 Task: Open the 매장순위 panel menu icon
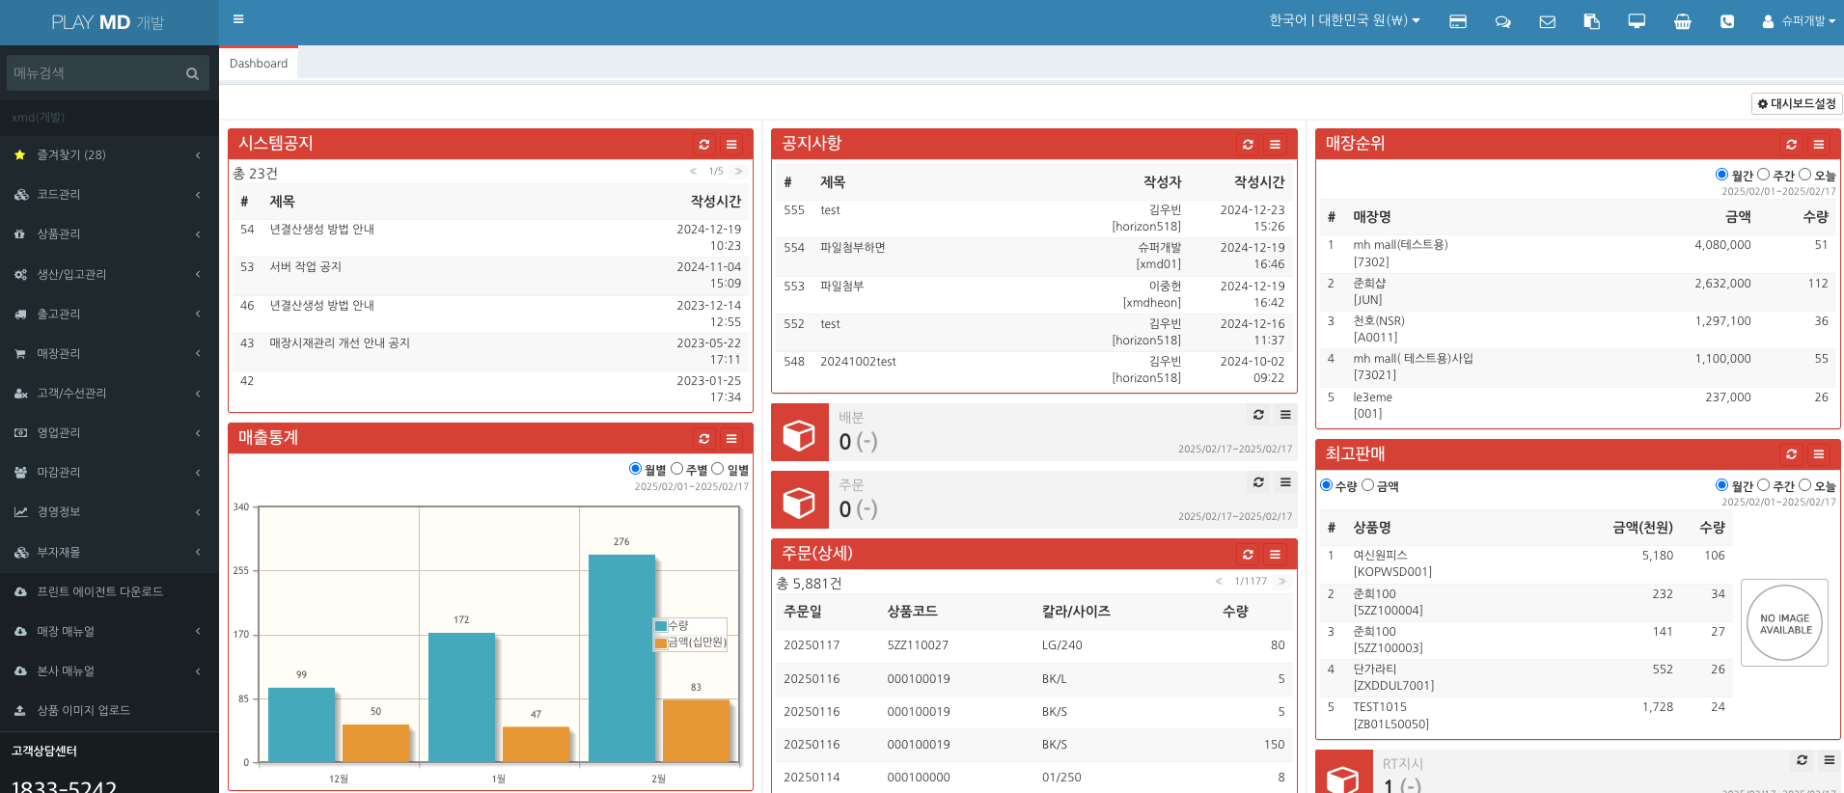point(1818,145)
